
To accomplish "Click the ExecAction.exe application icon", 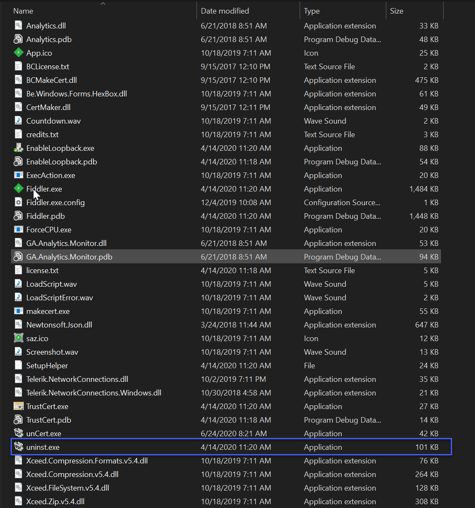I will [x=18, y=175].
